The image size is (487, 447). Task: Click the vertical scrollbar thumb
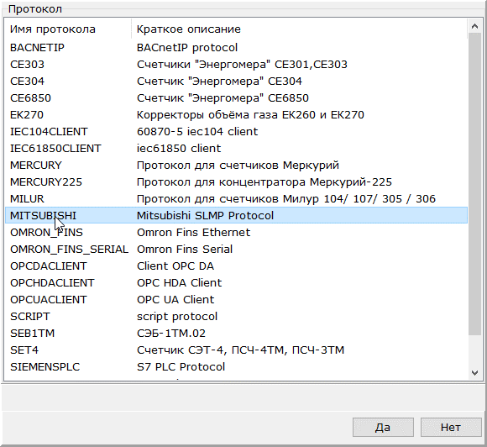(474, 184)
